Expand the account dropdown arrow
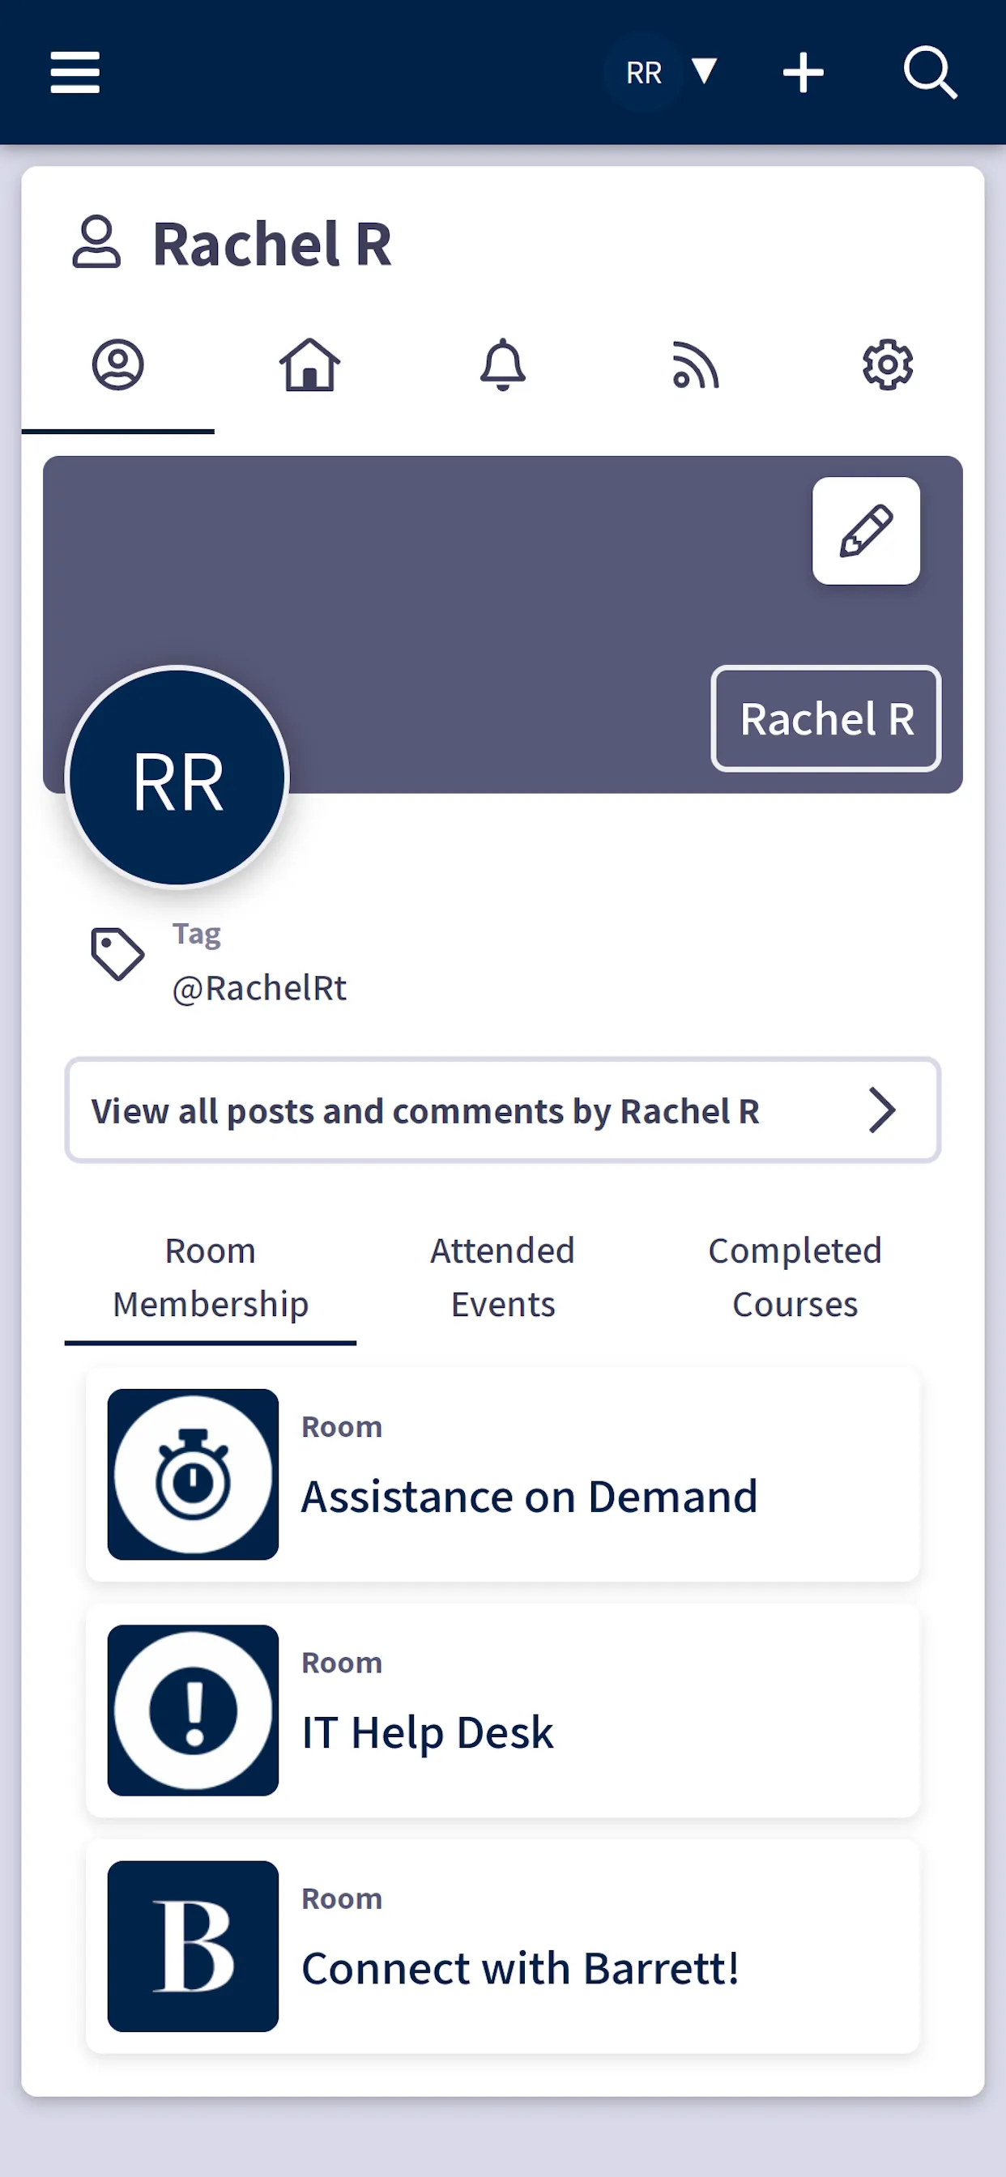Viewport: 1006px width, 2177px height. [x=704, y=72]
